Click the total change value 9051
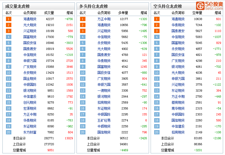The width and height of the screenshot is (225, 155). point(51,150)
